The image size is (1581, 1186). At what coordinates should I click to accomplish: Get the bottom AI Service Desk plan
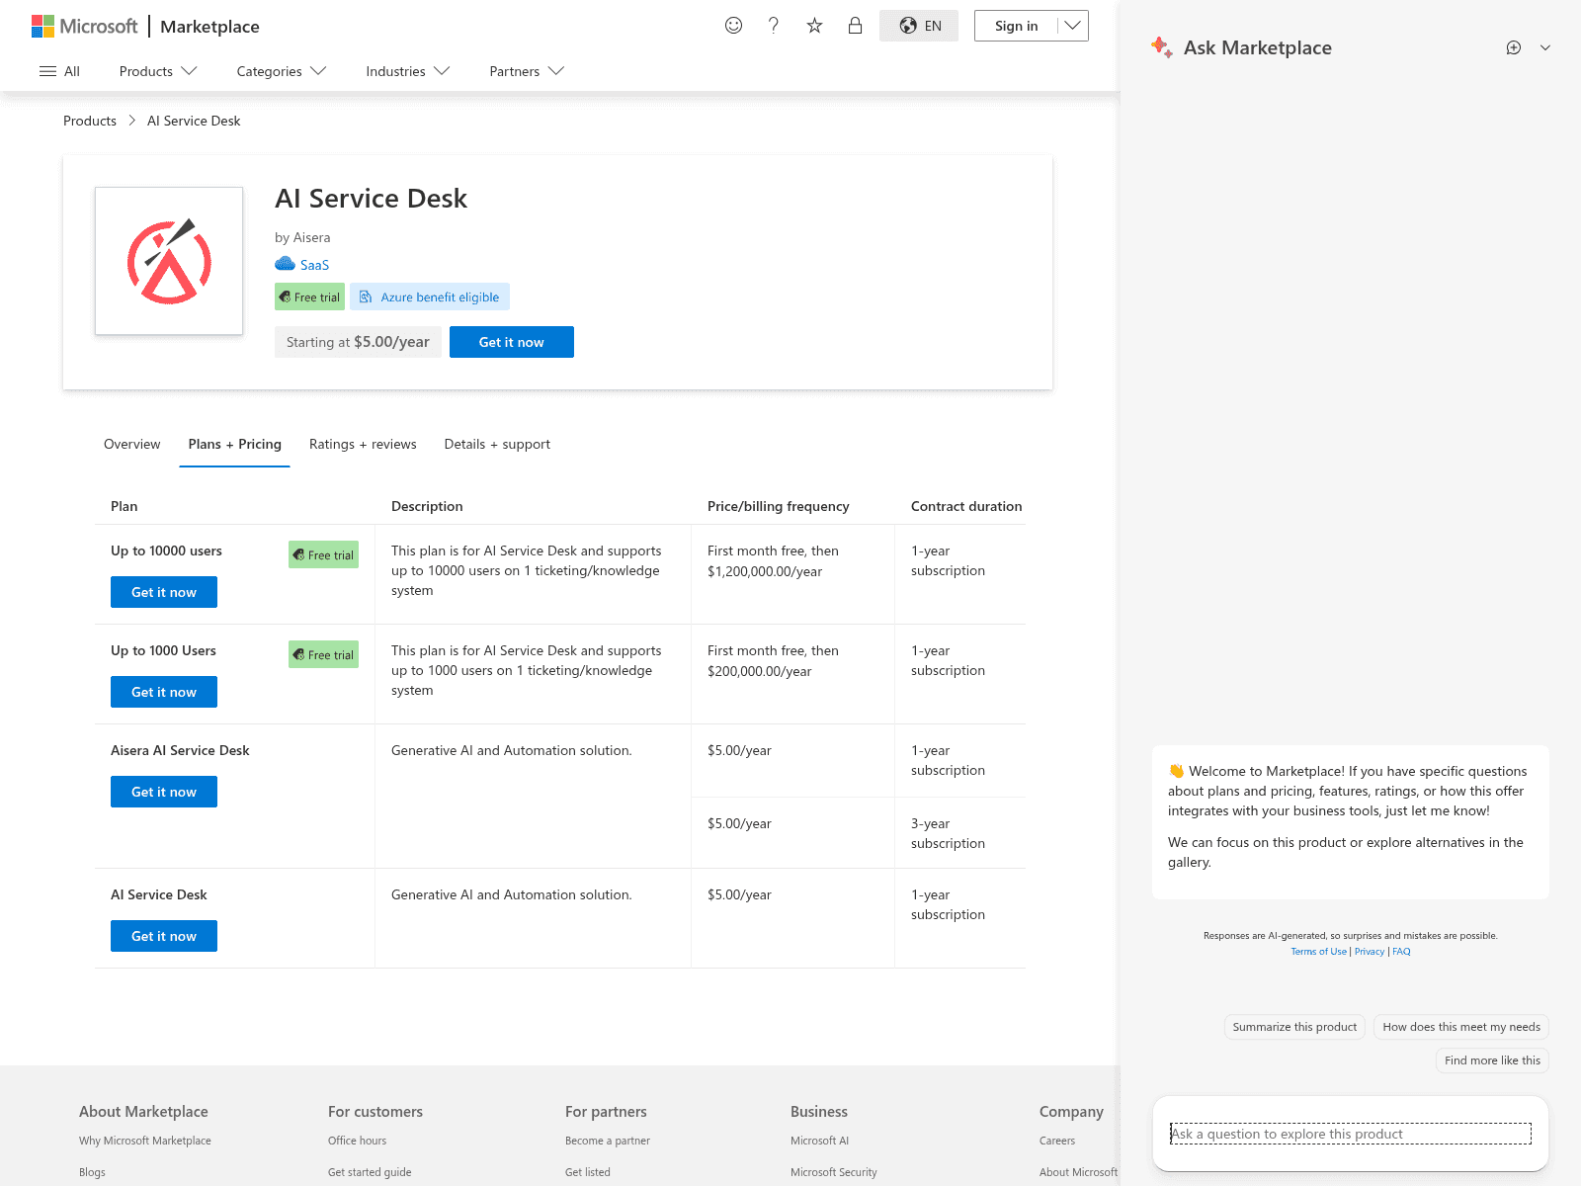[164, 936]
